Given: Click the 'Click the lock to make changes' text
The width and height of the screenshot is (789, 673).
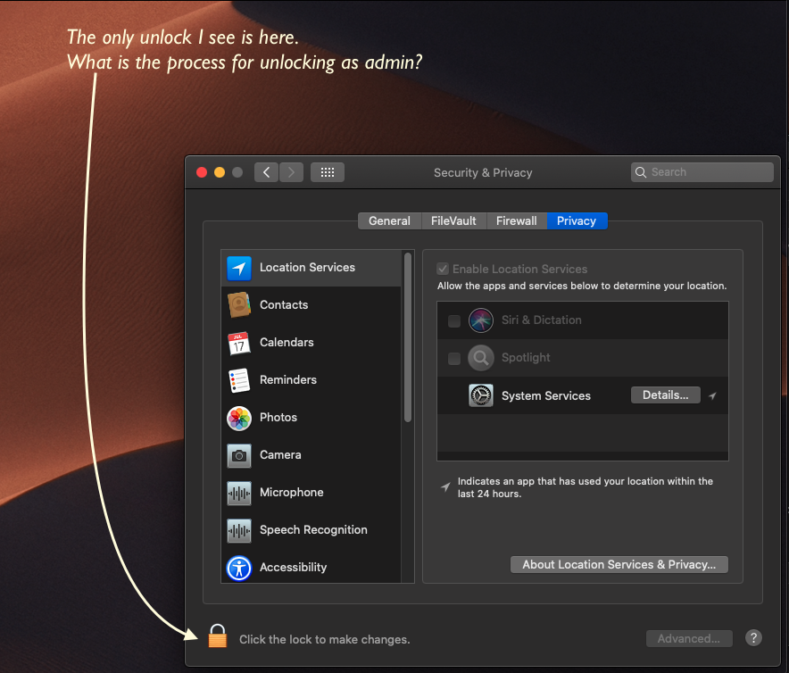Looking at the screenshot, I should click(325, 639).
